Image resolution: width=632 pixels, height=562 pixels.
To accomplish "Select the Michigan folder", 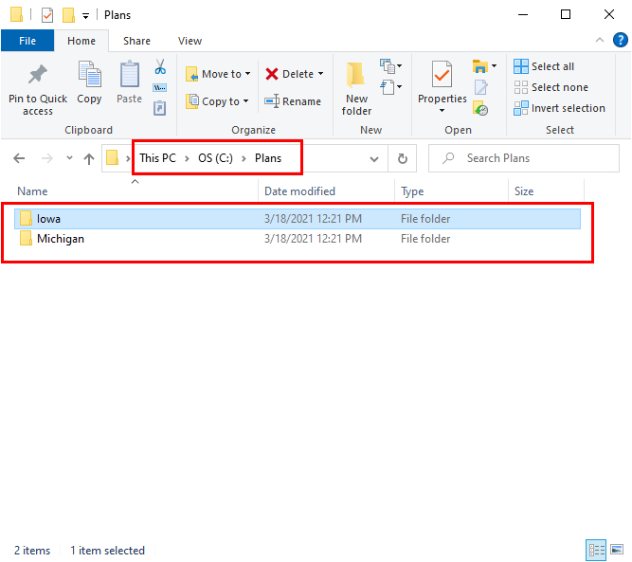I will tap(61, 239).
